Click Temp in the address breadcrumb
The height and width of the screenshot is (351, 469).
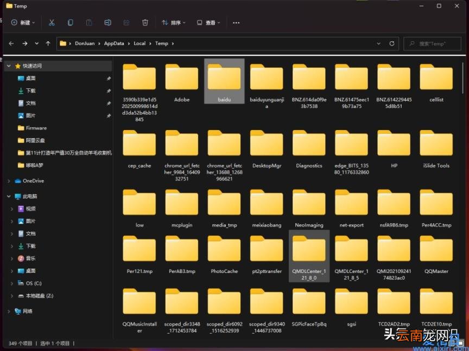(x=162, y=43)
